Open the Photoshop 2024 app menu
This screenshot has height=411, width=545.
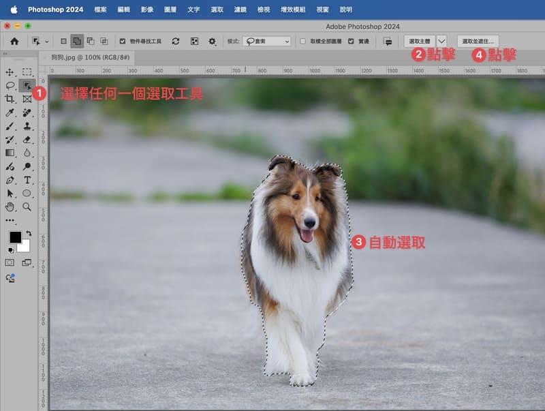[56, 10]
